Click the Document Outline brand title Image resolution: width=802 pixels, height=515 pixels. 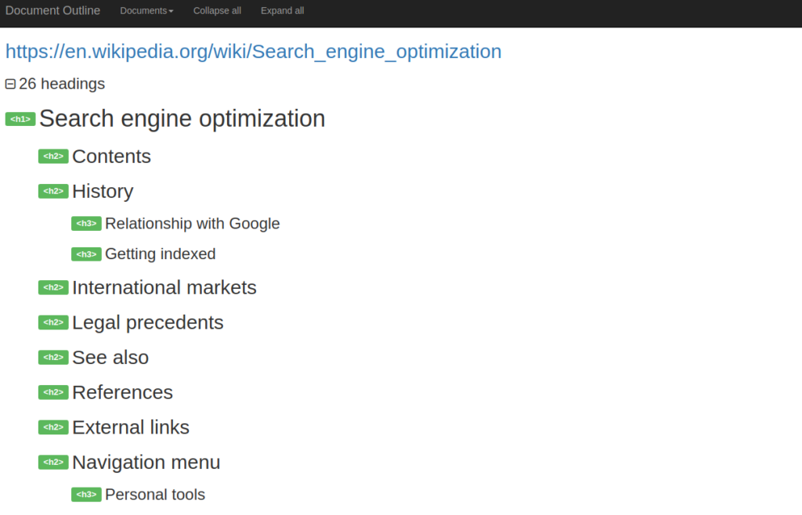(52, 11)
